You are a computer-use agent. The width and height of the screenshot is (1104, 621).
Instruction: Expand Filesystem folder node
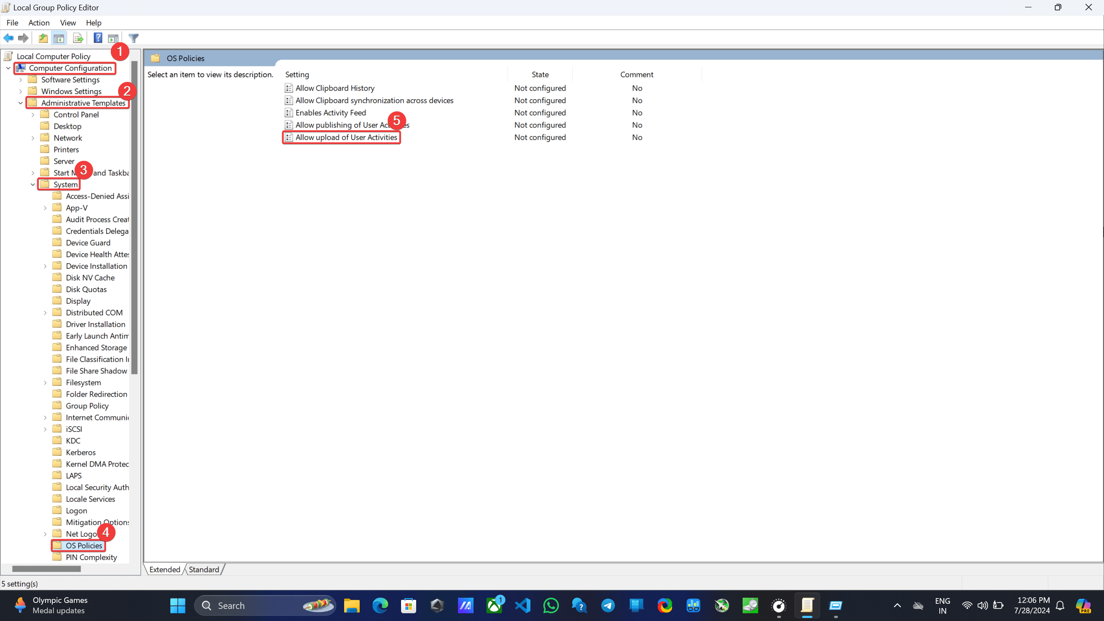(x=45, y=383)
